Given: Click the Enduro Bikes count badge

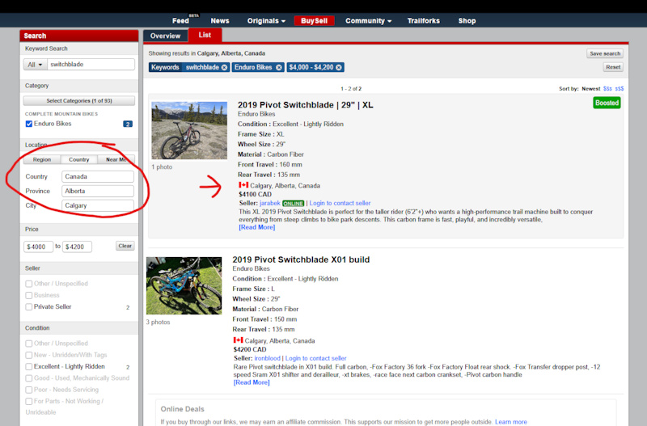Looking at the screenshot, I should (128, 124).
